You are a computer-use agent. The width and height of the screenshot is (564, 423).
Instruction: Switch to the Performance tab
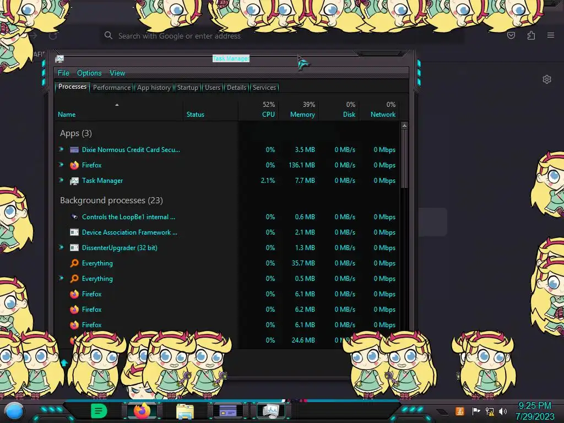click(112, 88)
